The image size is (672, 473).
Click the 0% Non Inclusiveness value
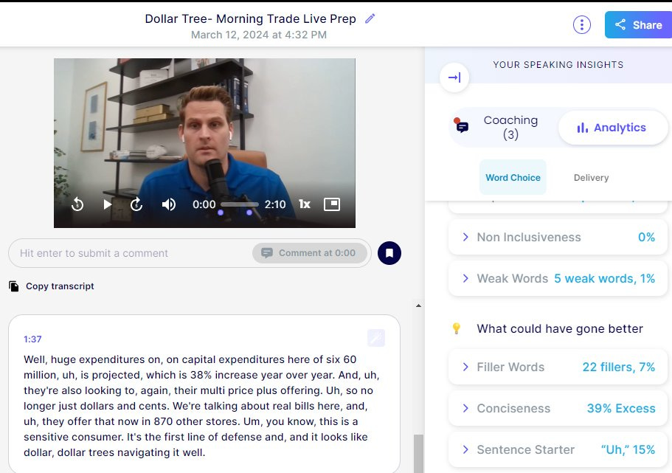click(646, 237)
